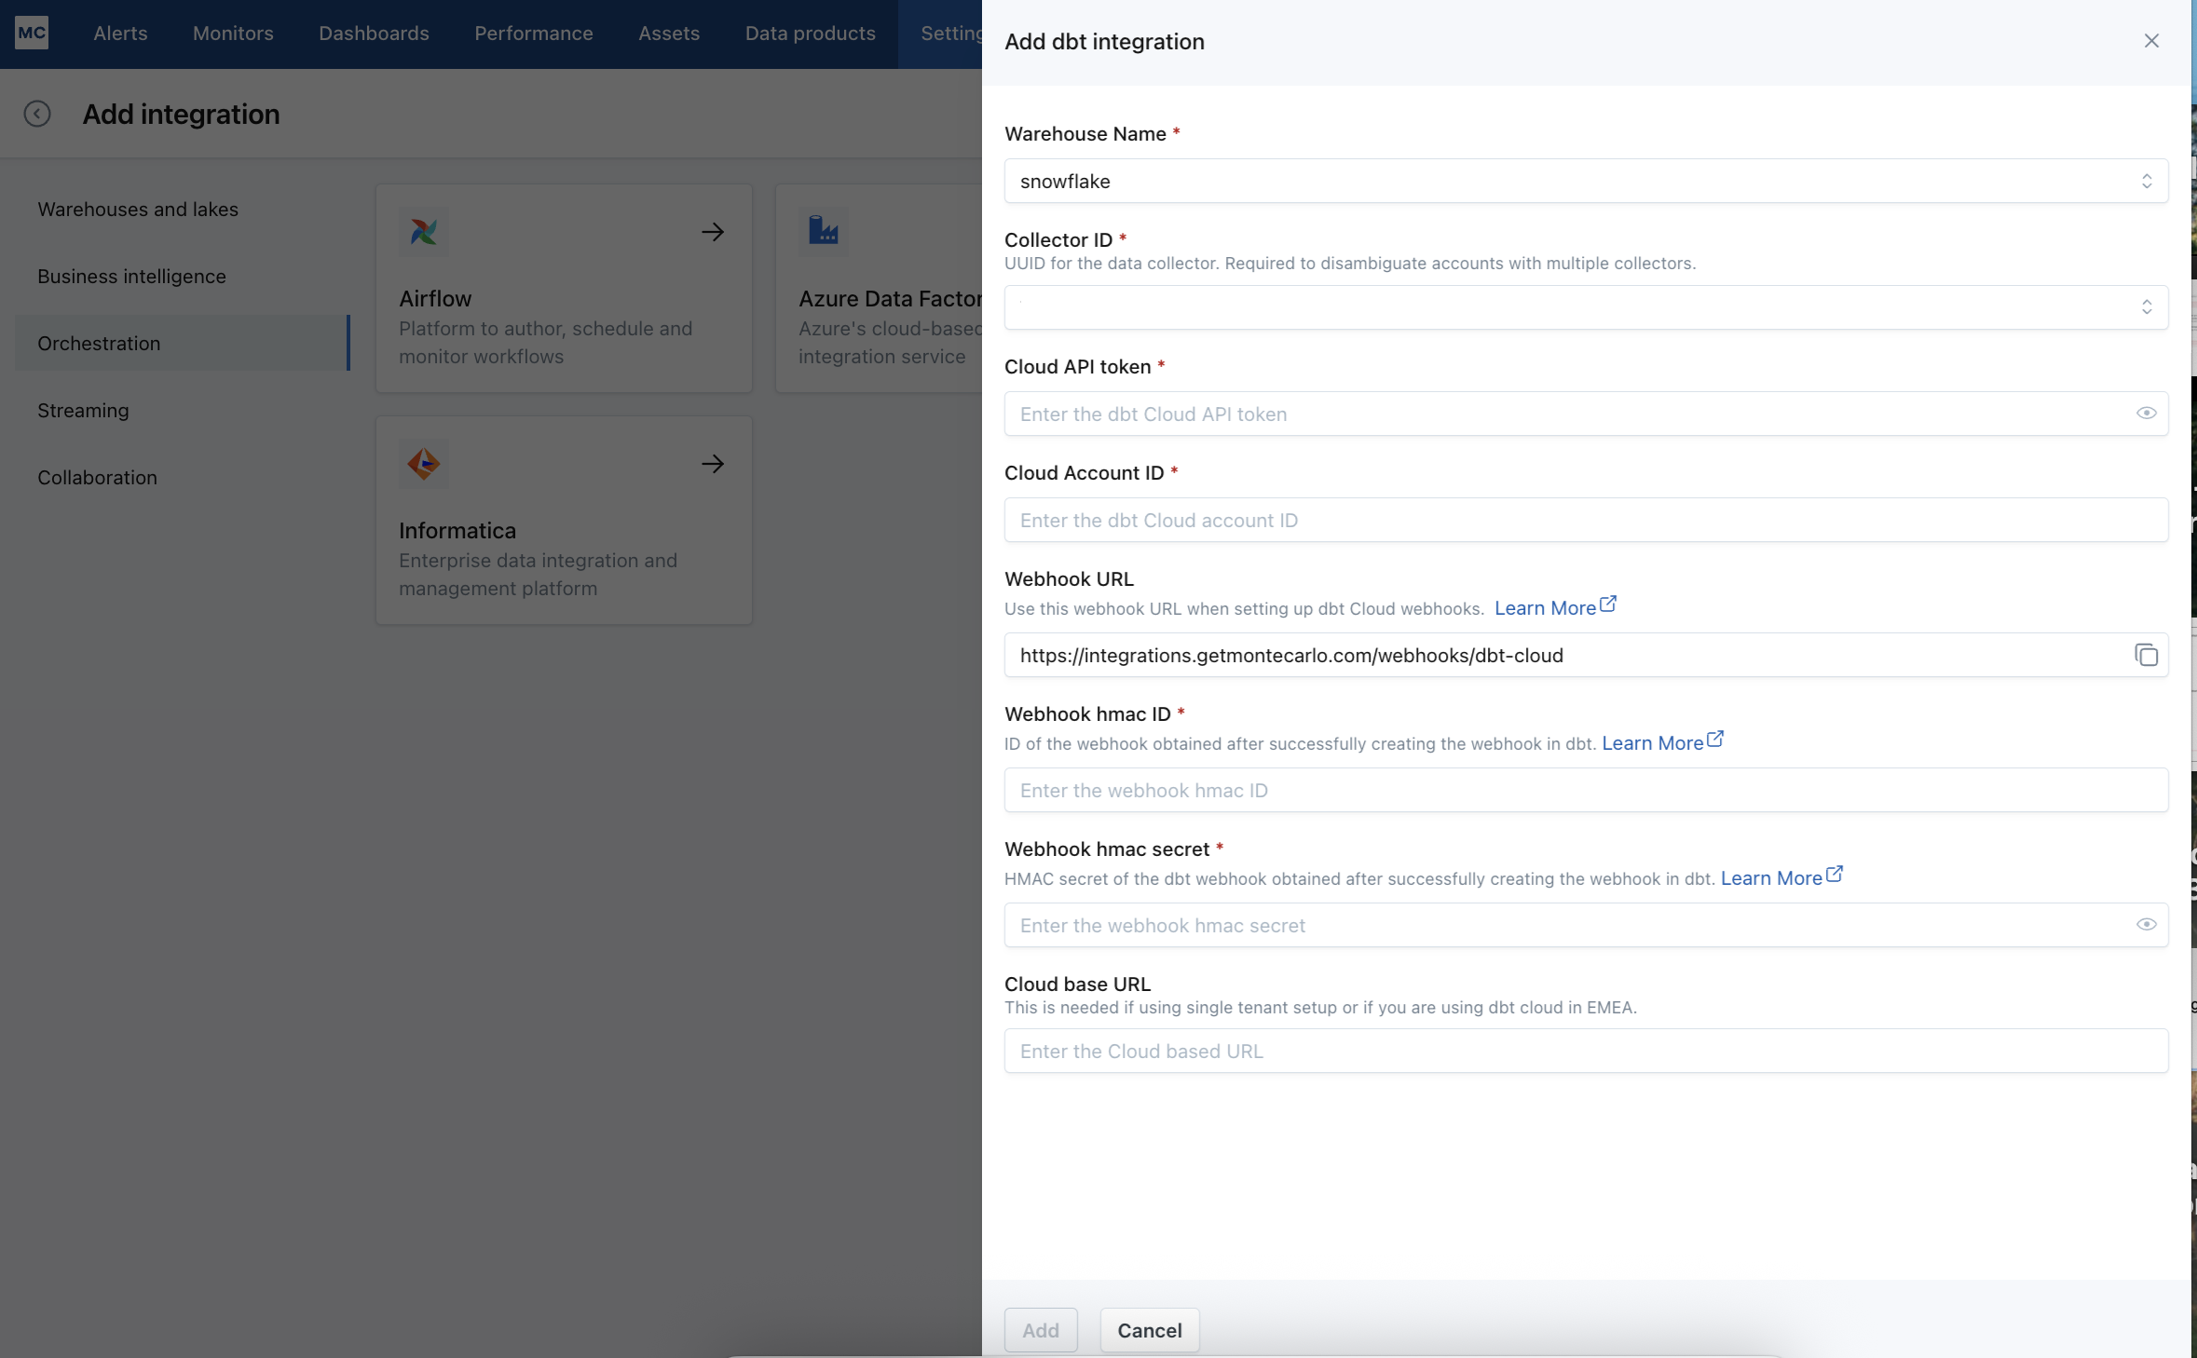Click the back arrow beside Add integration
The width and height of the screenshot is (2197, 1358).
pyautogui.click(x=37, y=114)
